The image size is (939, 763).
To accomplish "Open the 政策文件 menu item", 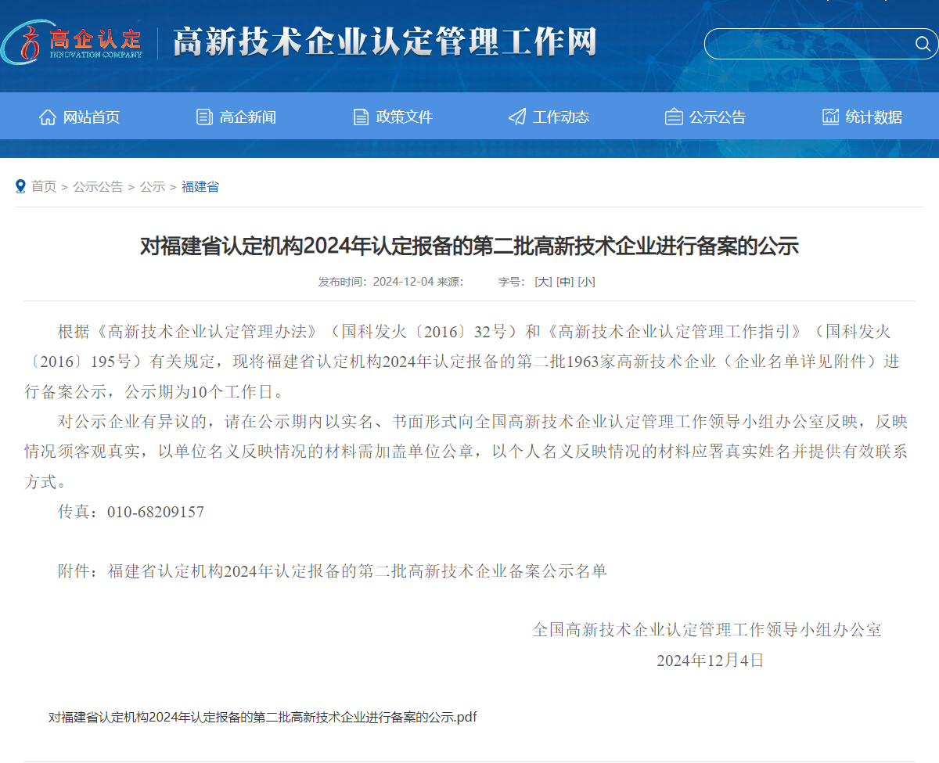I will 404,117.
